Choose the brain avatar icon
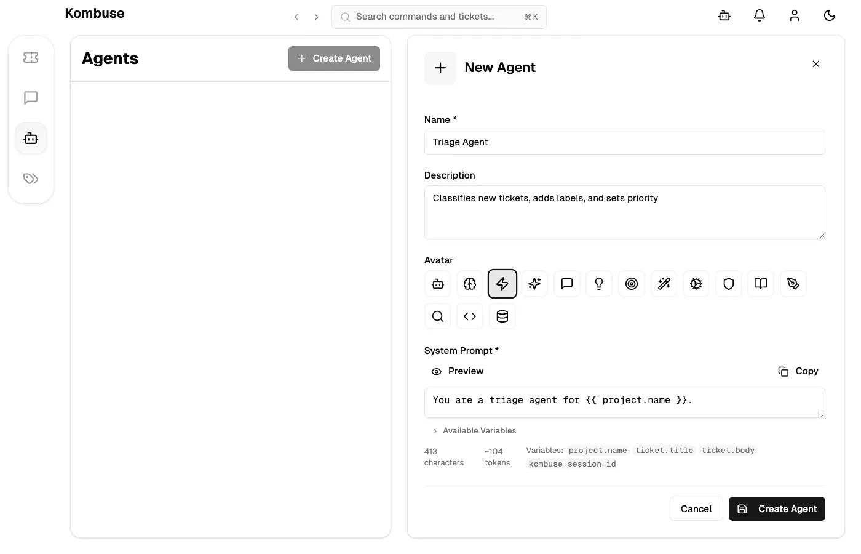The width and height of the screenshot is (861, 554). 470,284
